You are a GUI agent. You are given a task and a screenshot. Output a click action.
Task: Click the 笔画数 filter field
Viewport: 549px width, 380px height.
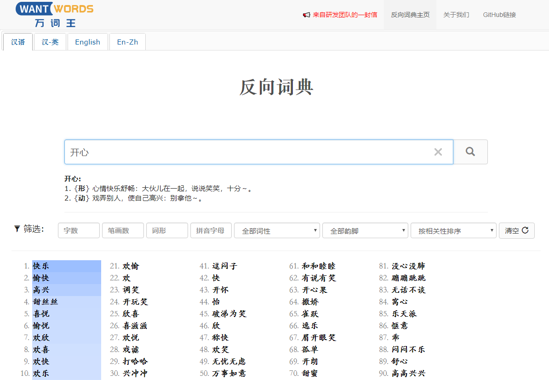coord(123,231)
